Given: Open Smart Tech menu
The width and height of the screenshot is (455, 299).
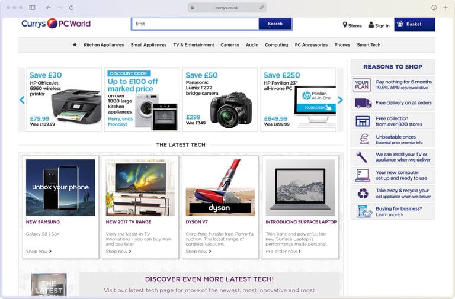Looking at the screenshot, I should 369,45.
